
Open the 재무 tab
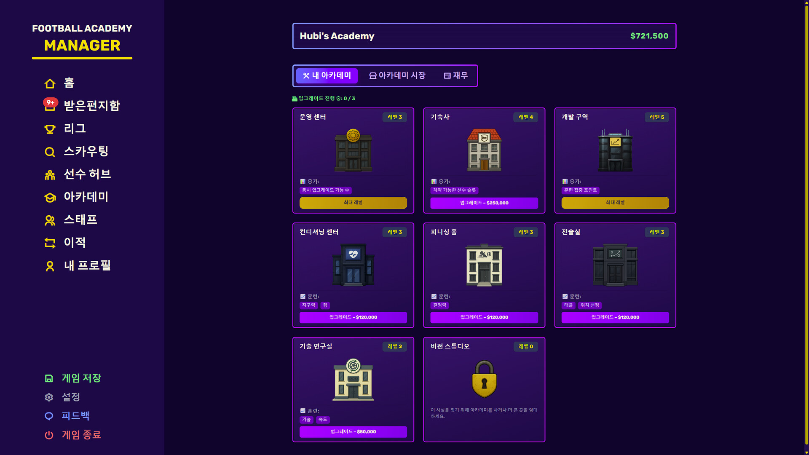pyautogui.click(x=455, y=75)
